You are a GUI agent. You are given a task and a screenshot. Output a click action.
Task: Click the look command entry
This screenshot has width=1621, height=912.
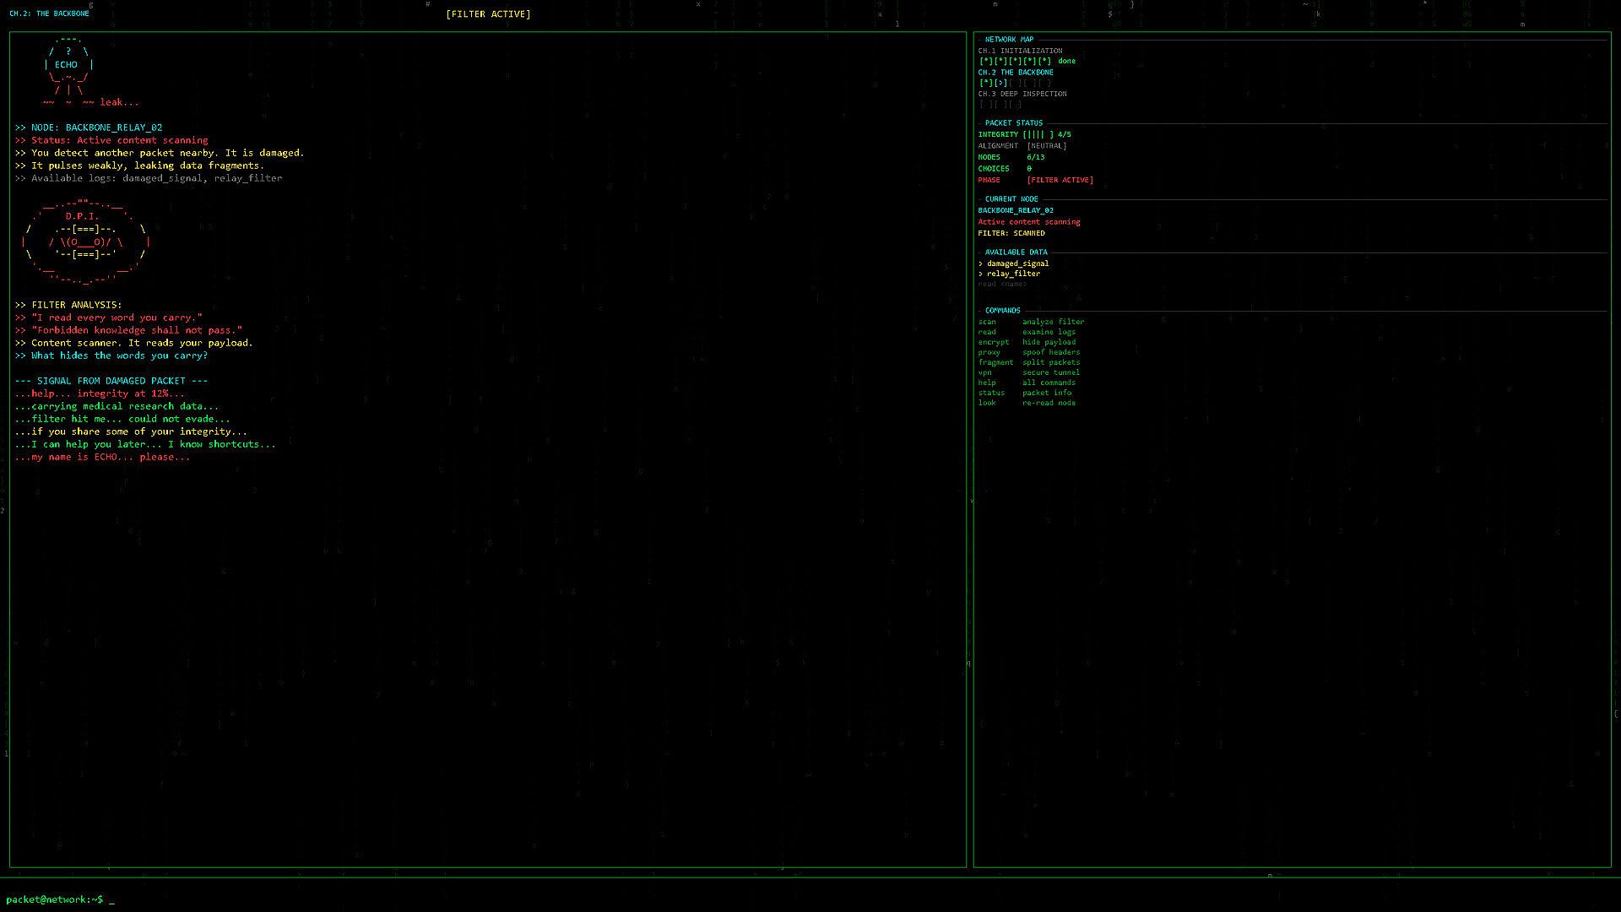[x=987, y=403]
